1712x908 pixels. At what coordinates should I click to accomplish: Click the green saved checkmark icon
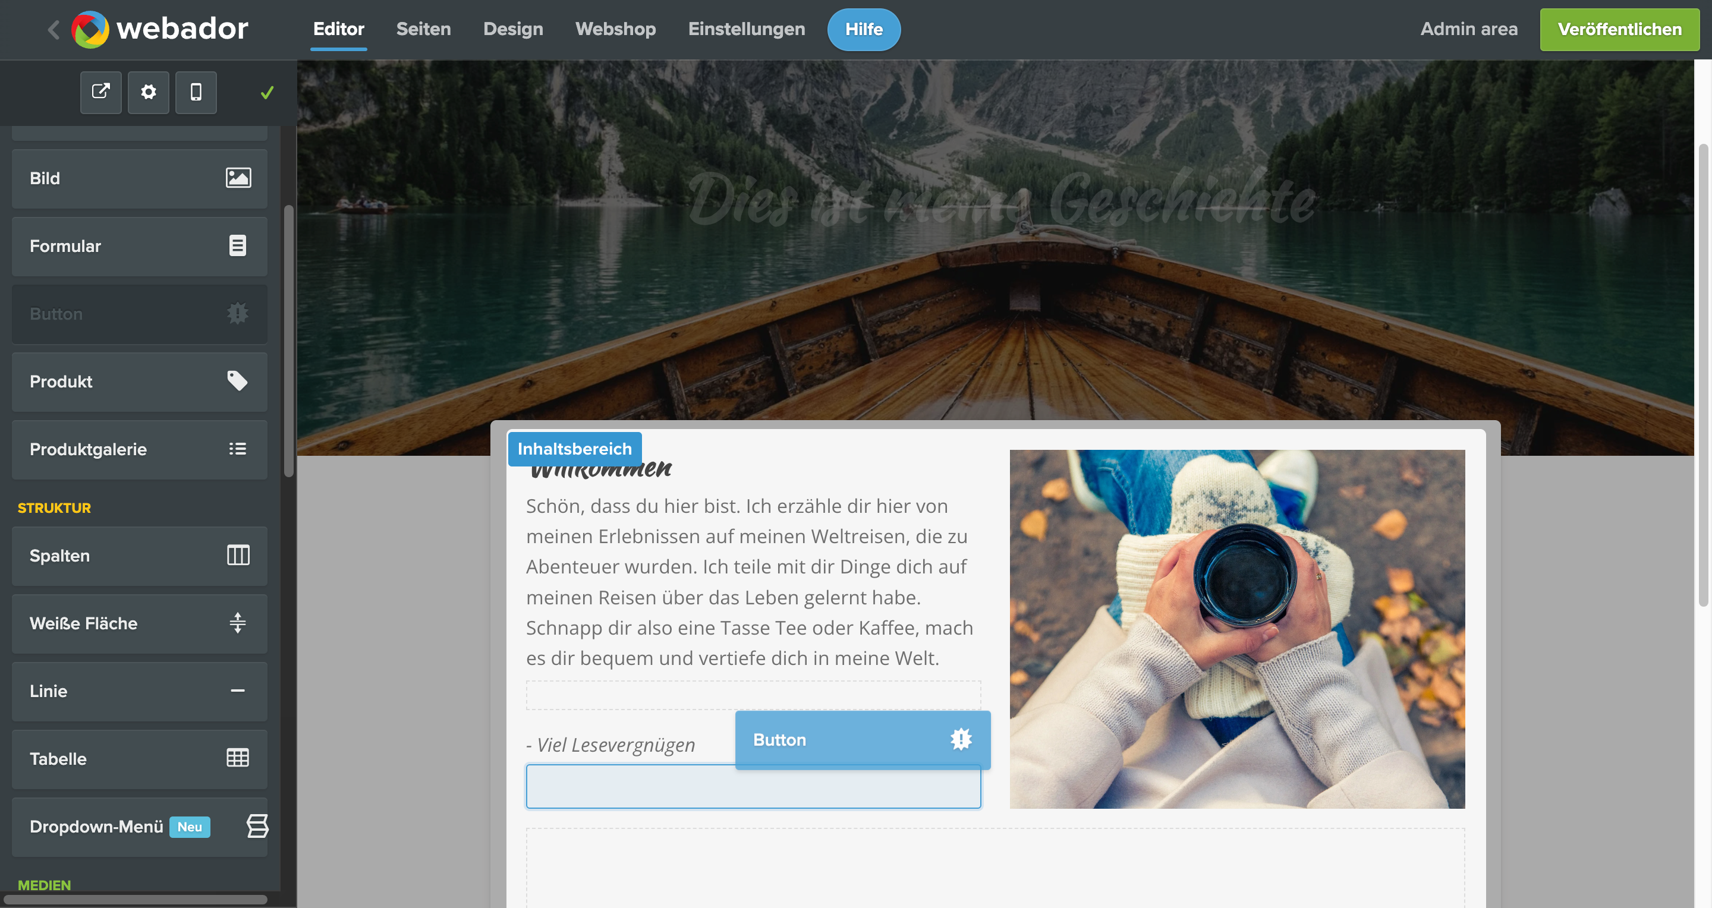pos(267,92)
